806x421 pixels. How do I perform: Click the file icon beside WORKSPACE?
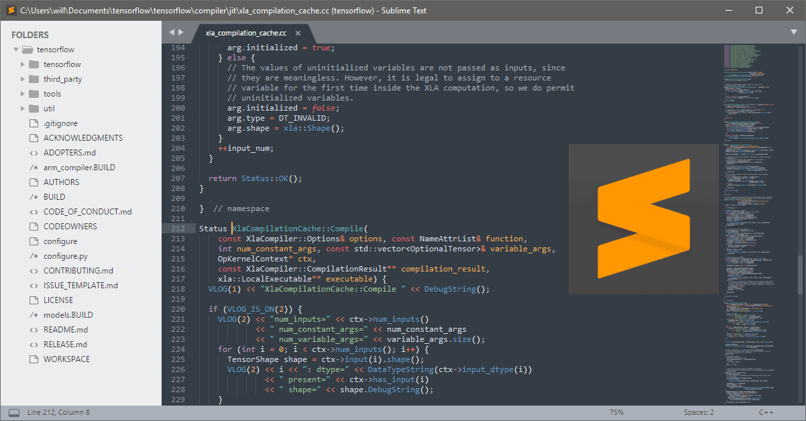tap(34, 359)
